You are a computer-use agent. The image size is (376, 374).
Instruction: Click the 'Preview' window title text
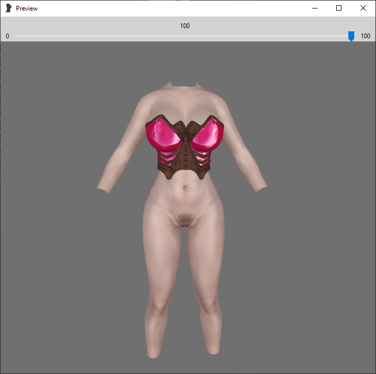(x=27, y=8)
